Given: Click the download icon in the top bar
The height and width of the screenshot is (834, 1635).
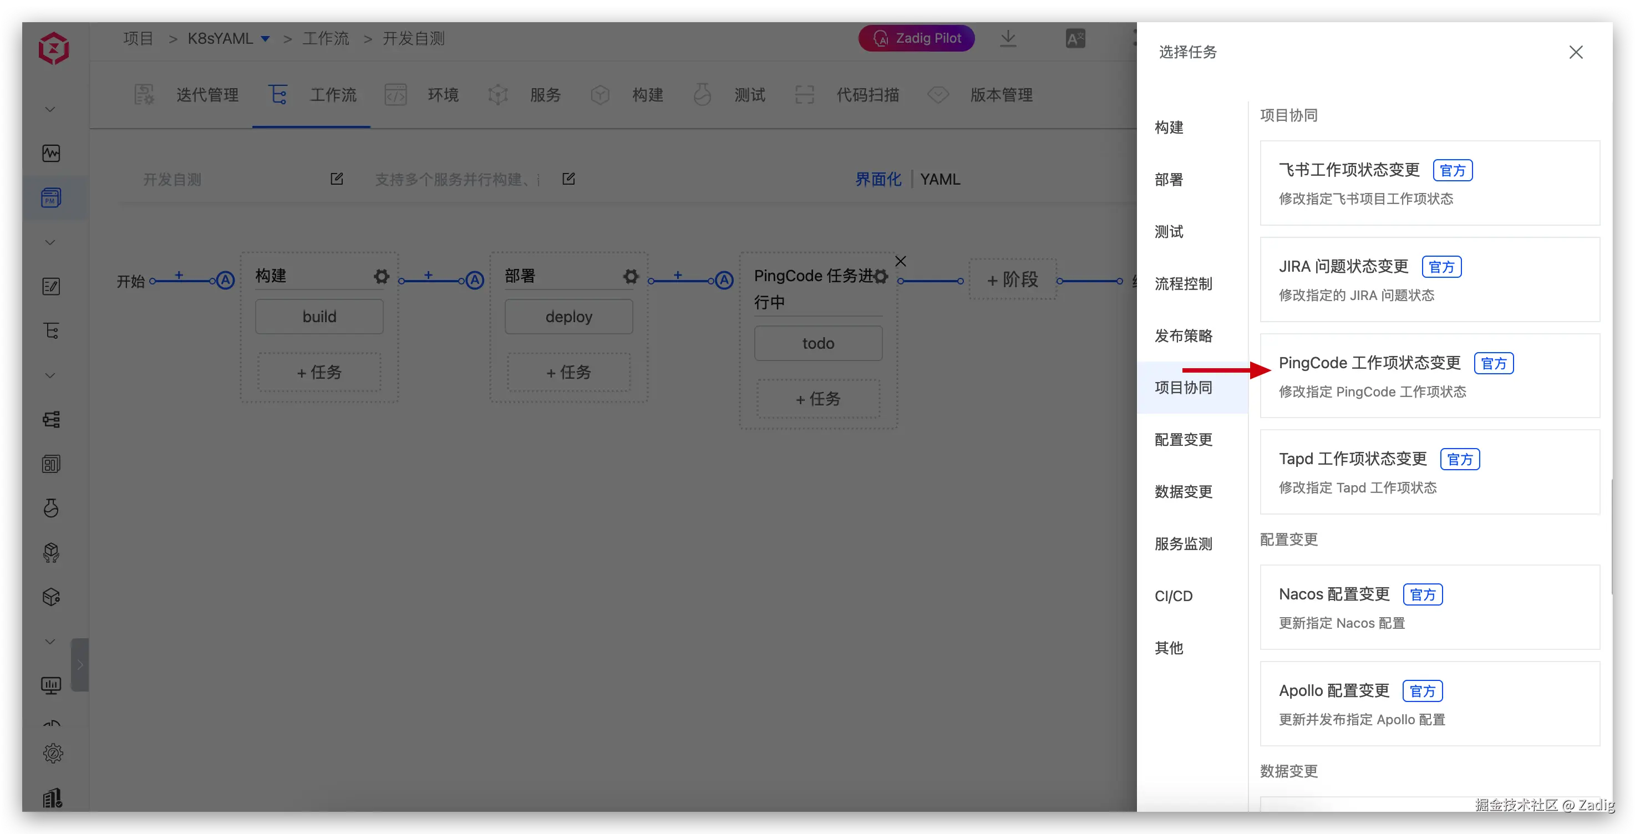Looking at the screenshot, I should 1008,39.
